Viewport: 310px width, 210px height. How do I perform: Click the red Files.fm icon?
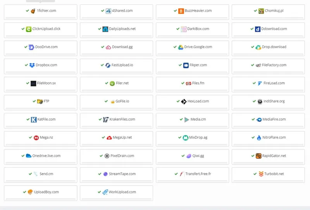(188, 83)
